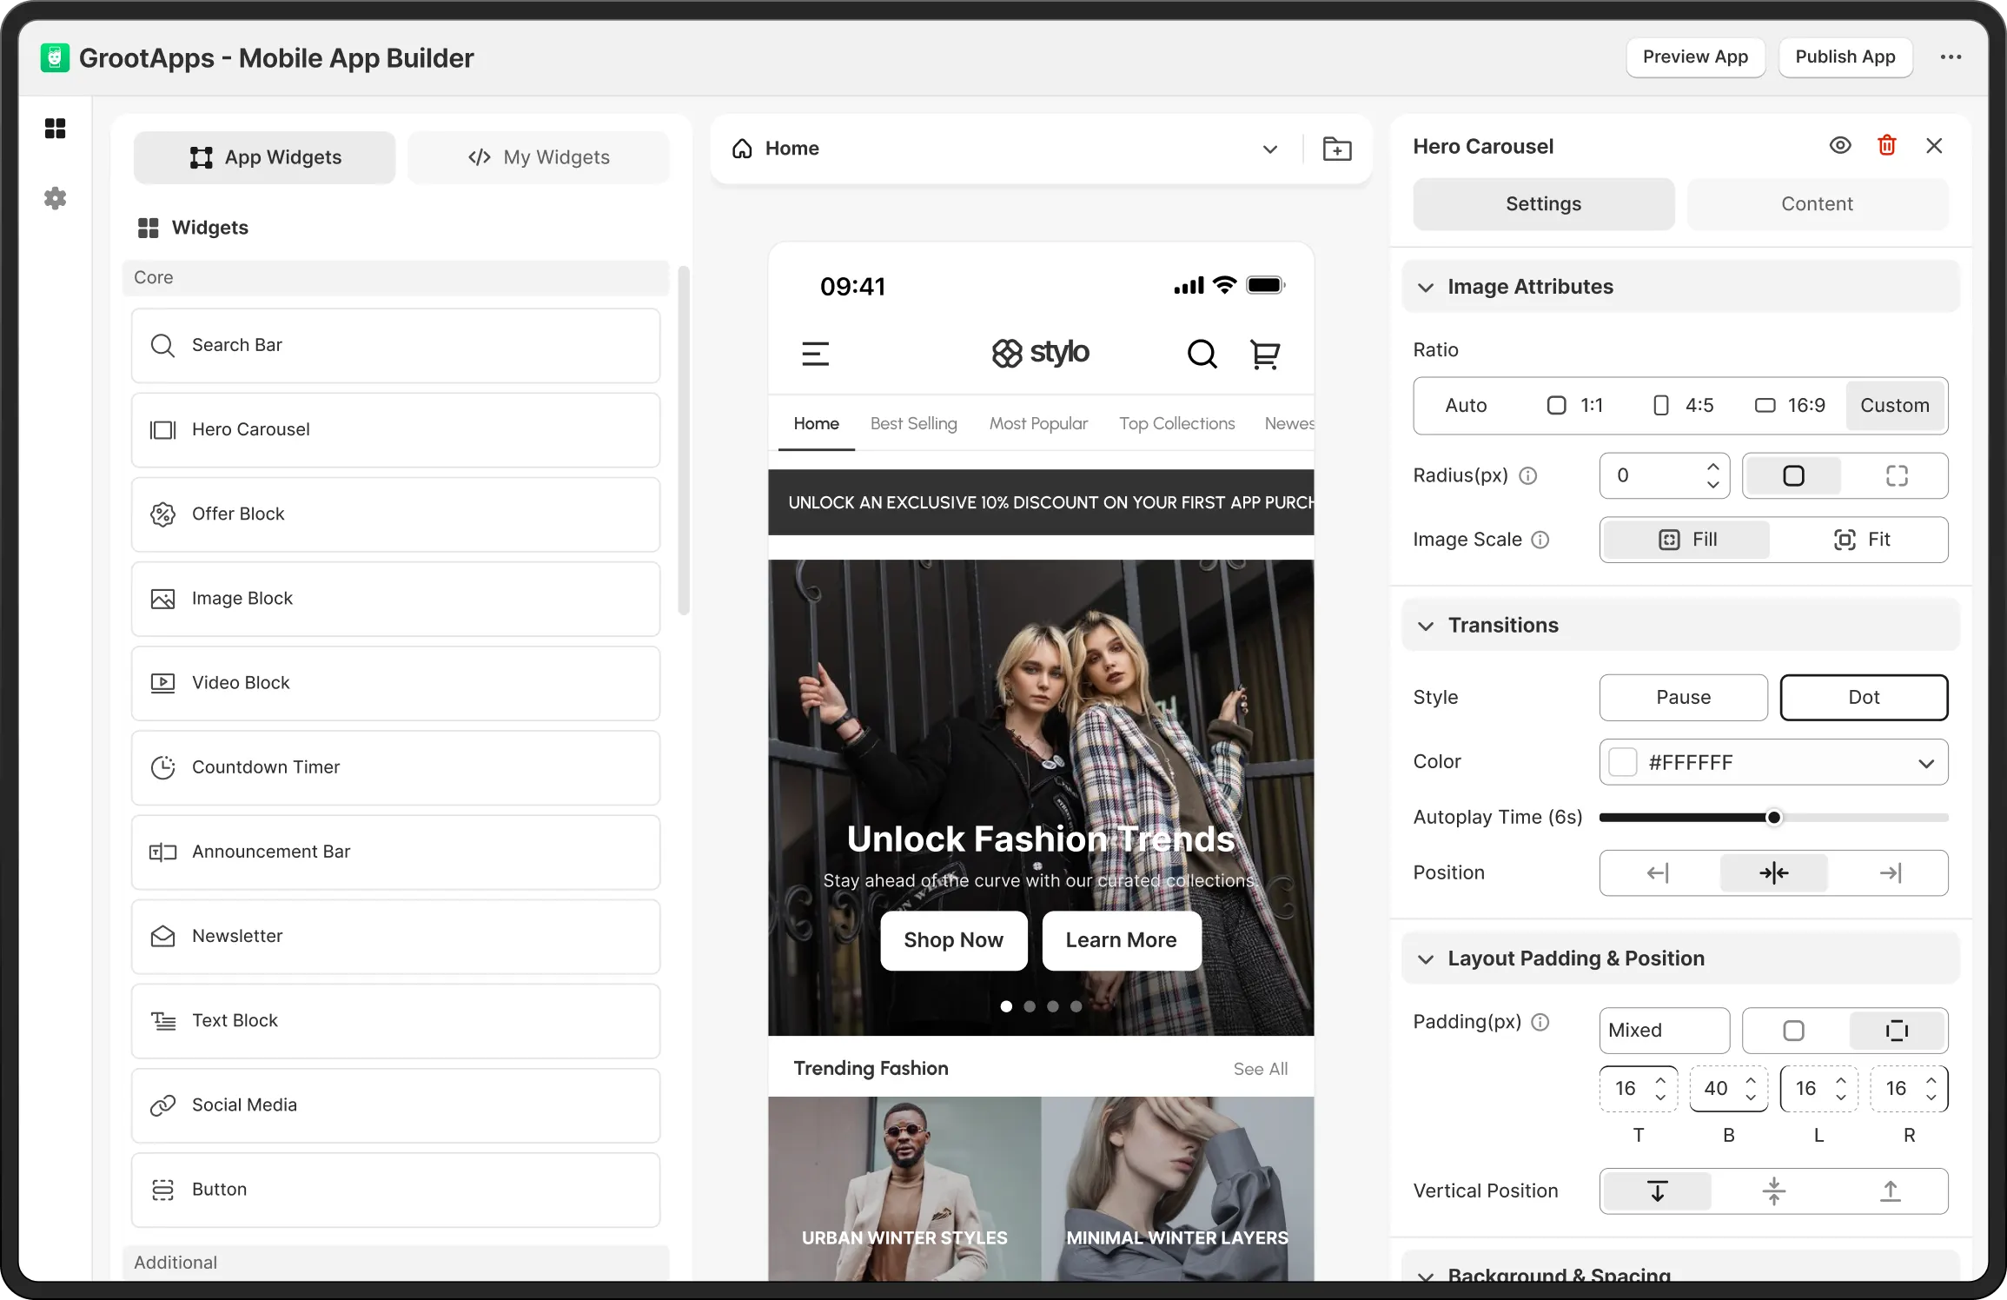Open the settings gear in the left sidebar
2007x1300 pixels.
pyautogui.click(x=55, y=198)
